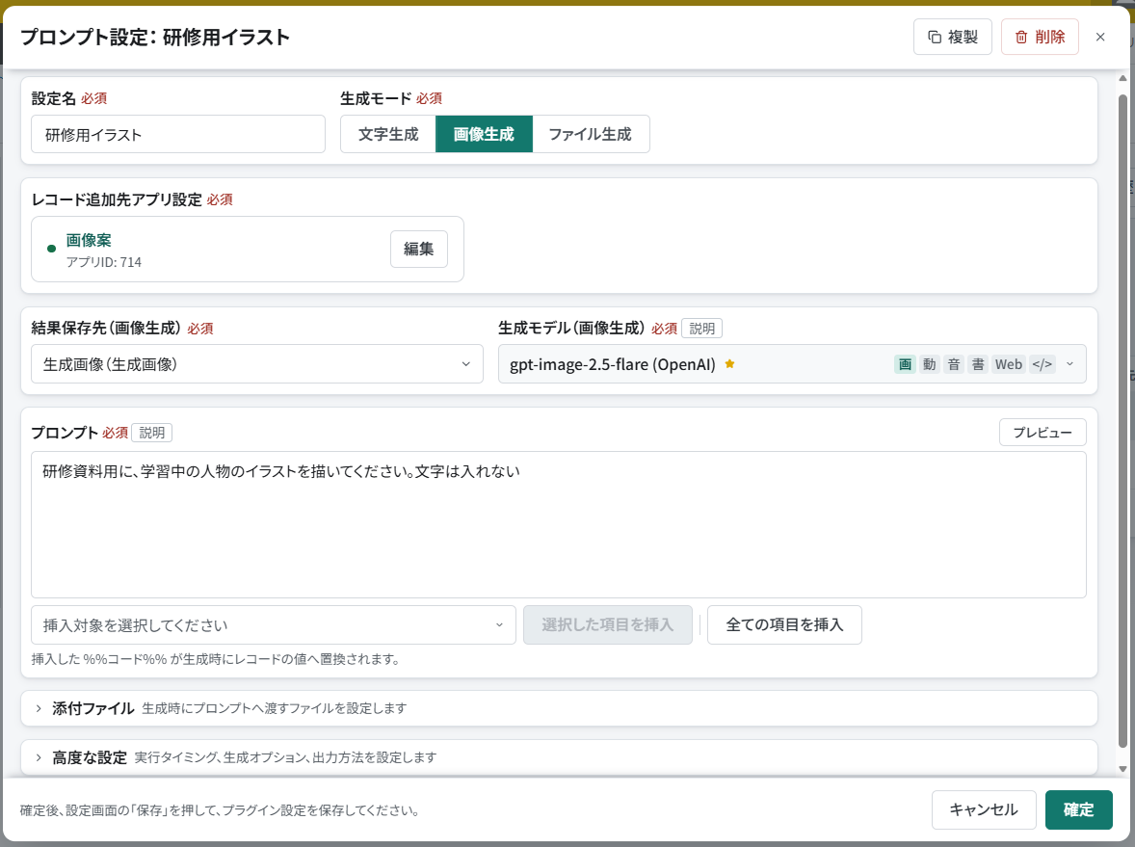Open the 生成モデル model dropdown
1135x847 pixels.
click(x=792, y=364)
